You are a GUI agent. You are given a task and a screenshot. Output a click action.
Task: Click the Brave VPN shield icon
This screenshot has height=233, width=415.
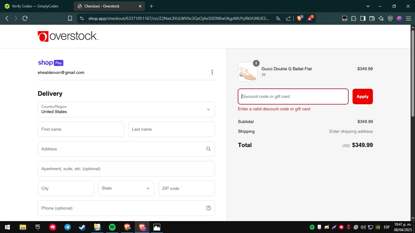point(390,19)
